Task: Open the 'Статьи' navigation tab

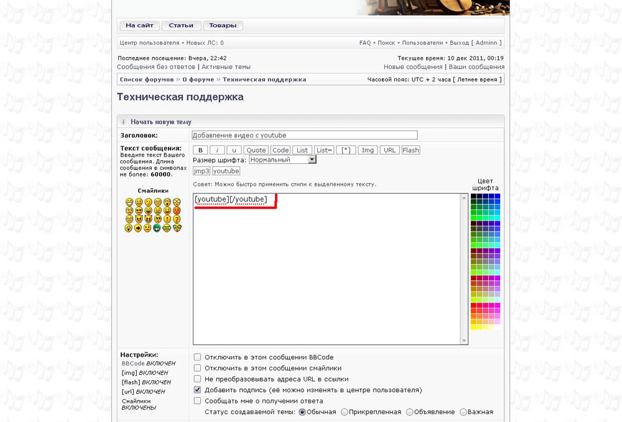Action: point(181,25)
